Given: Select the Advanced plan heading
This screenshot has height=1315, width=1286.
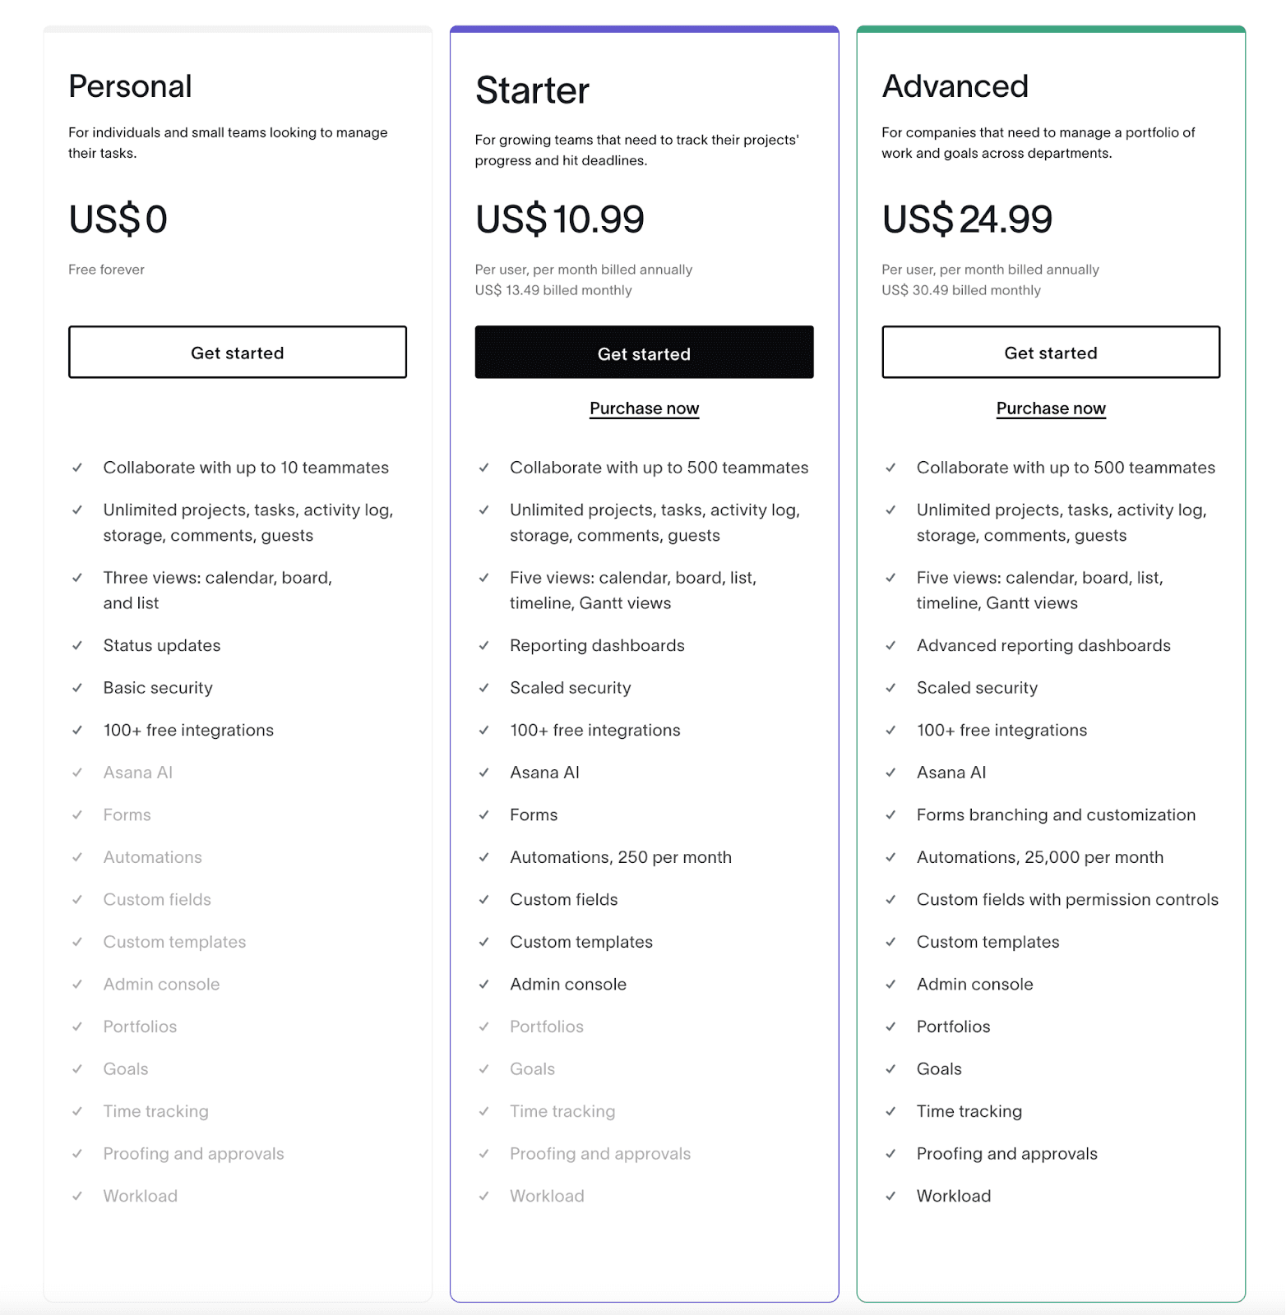Looking at the screenshot, I should 955,85.
